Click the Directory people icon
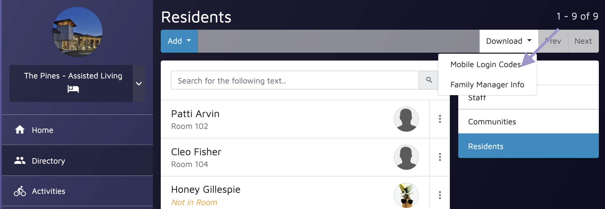 tap(20, 161)
